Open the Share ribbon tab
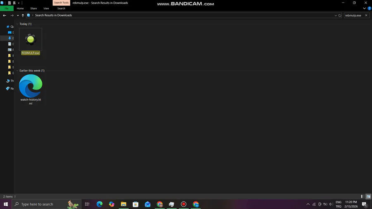 click(x=33, y=8)
